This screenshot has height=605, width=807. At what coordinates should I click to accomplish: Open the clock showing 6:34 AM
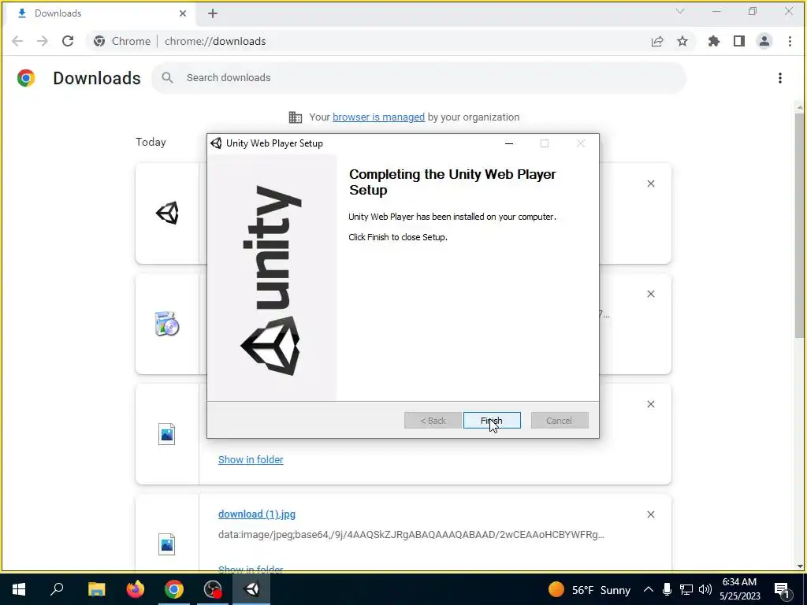coord(739,589)
